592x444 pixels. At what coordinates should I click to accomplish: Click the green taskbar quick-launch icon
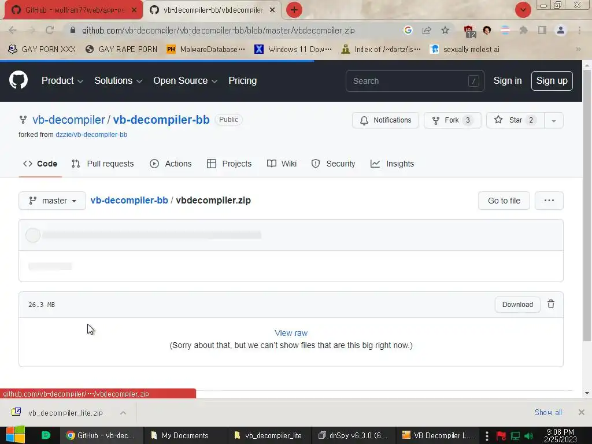tap(46, 435)
